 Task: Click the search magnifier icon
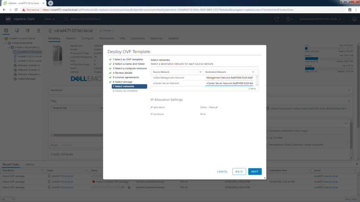[66, 19]
